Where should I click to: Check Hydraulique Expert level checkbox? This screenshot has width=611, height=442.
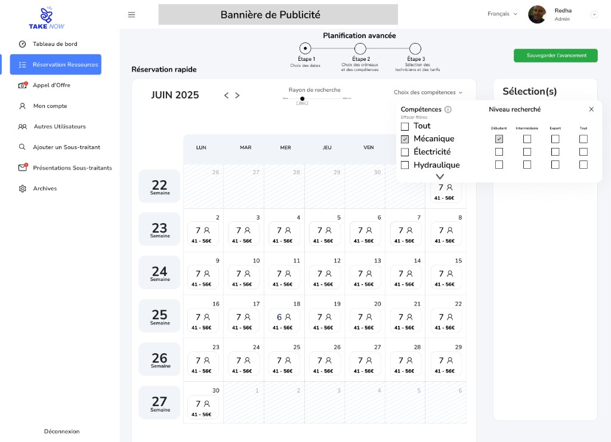click(555, 165)
